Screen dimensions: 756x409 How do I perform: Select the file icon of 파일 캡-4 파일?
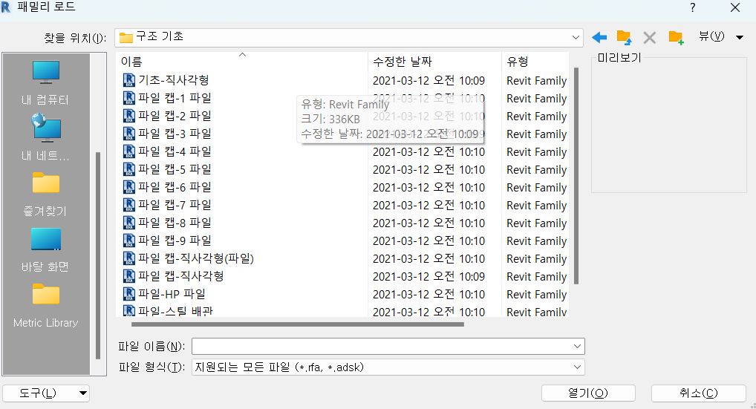(128, 151)
